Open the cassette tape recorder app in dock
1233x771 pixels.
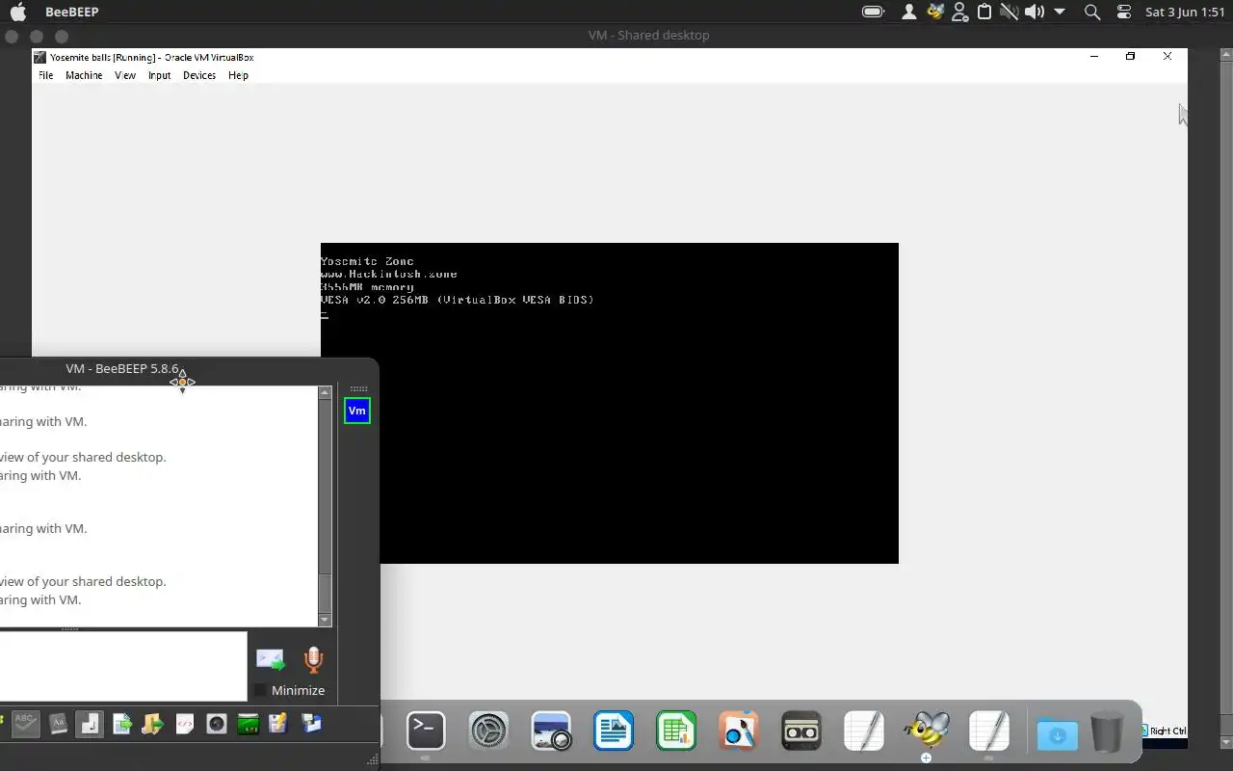click(801, 731)
